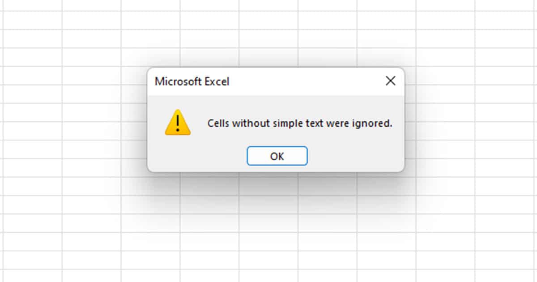Select the bottom-right visible spreadsheet cell

coord(506,276)
